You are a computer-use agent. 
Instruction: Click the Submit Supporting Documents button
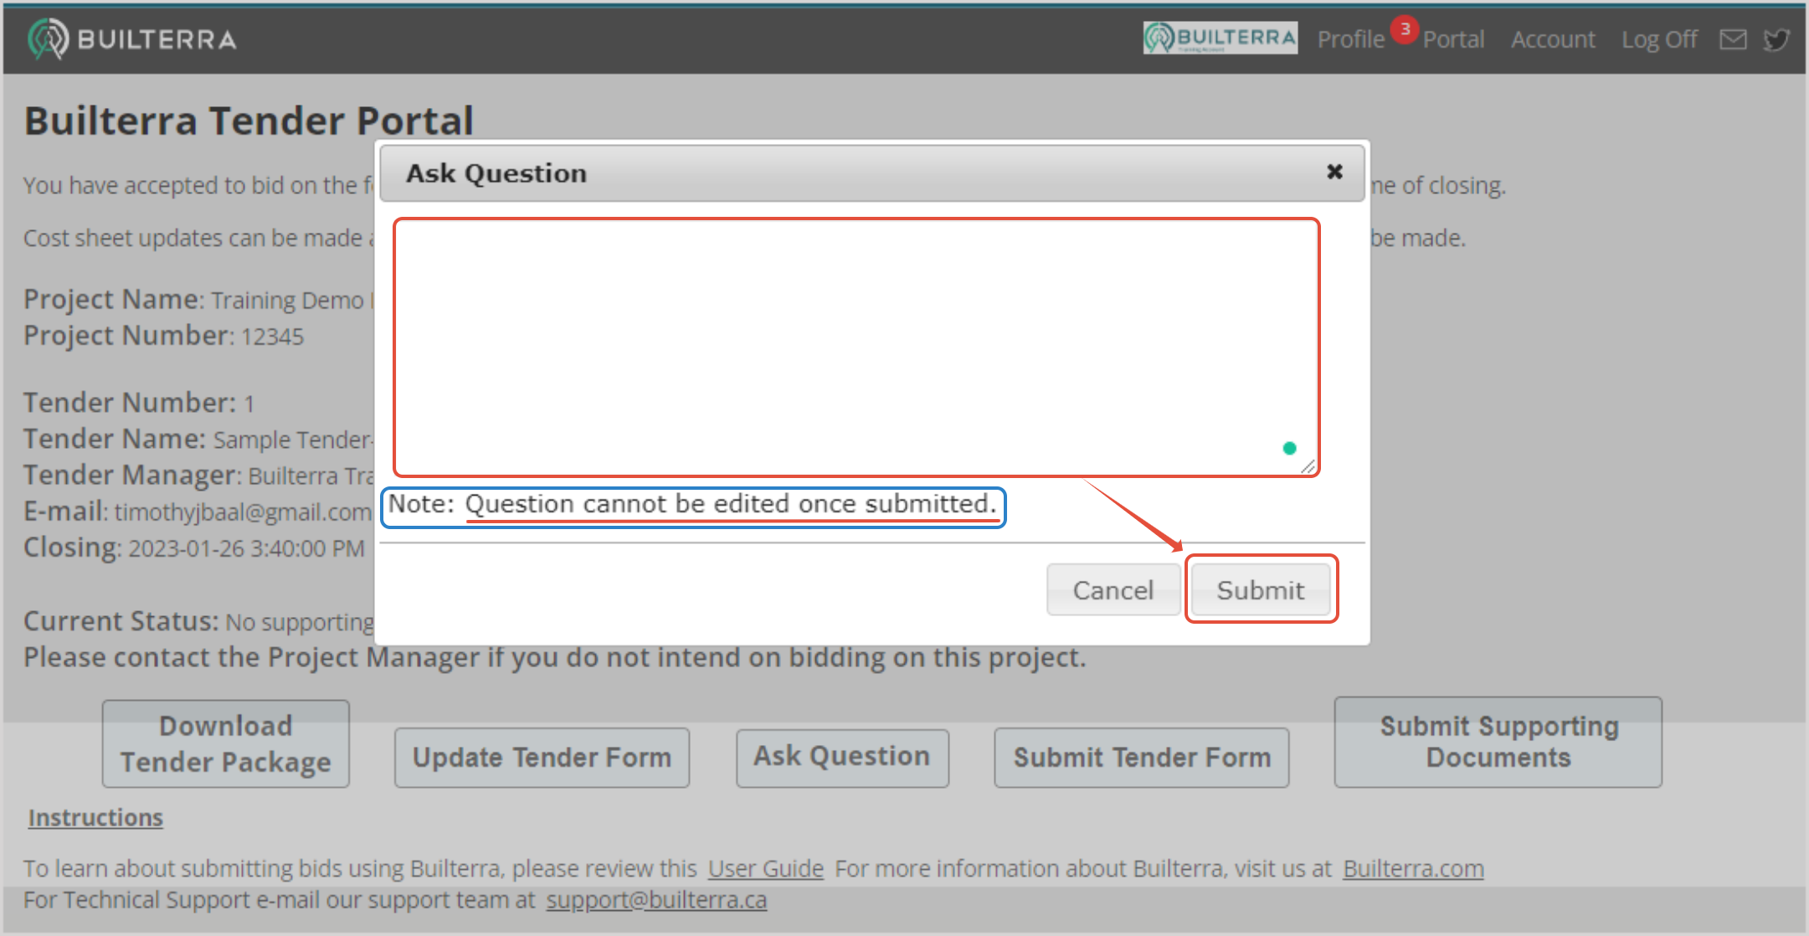[1498, 742]
